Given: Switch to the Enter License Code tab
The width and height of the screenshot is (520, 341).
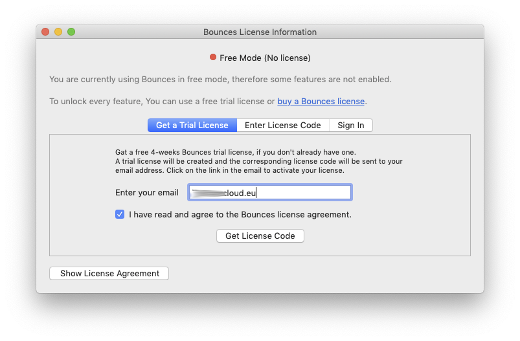Looking at the screenshot, I should [x=283, y=126].
